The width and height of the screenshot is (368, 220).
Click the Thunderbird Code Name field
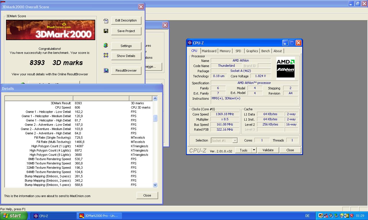[226, 66]
